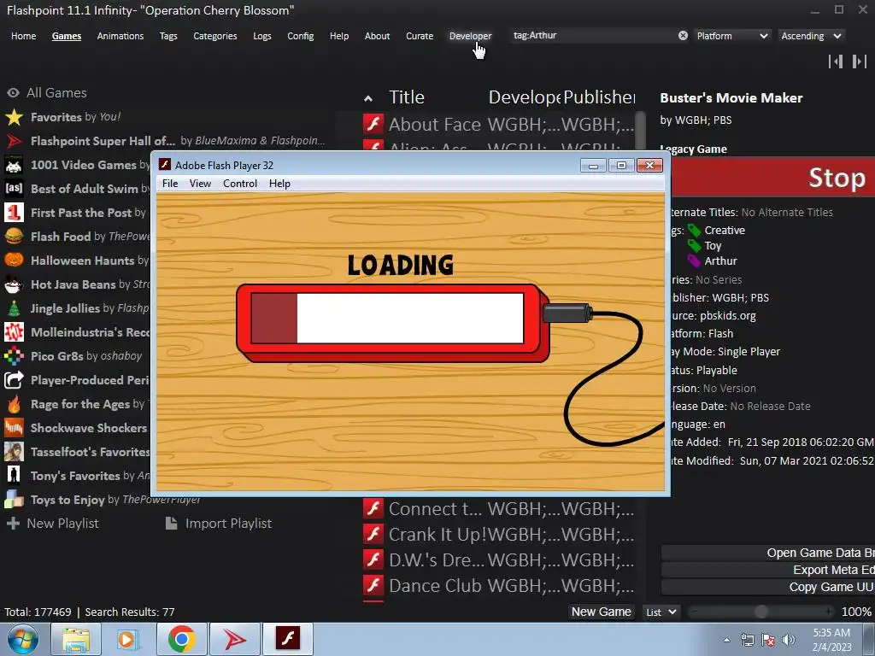The height and width of the screenshot is (656, 875).
Task: Open the Tags tab
Action: [x=168, y=36]
